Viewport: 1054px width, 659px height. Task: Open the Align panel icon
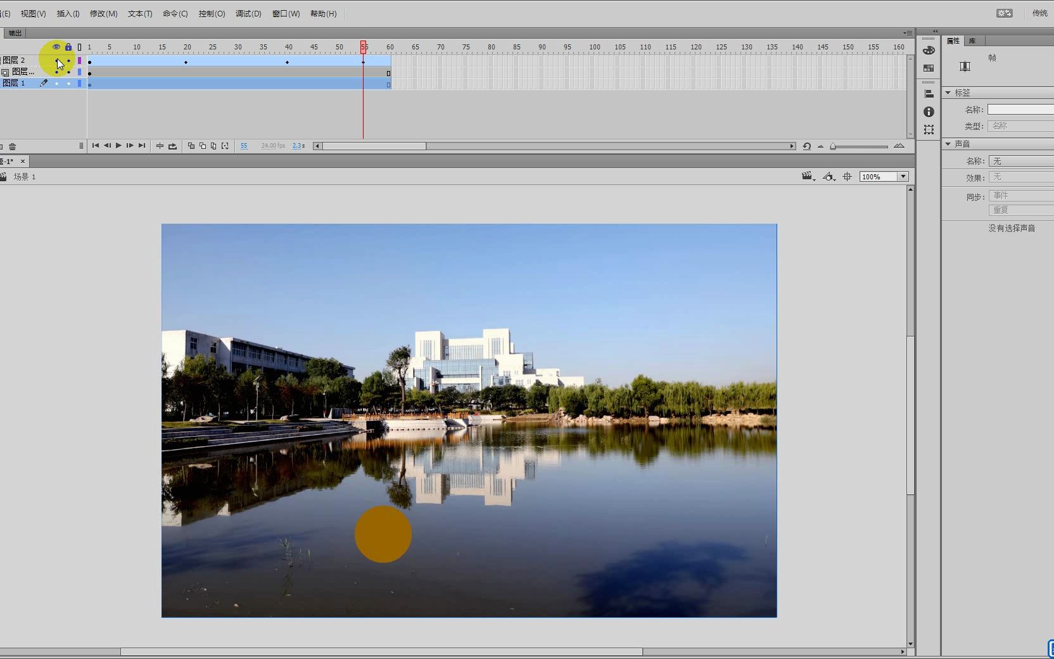pos(929,94)
